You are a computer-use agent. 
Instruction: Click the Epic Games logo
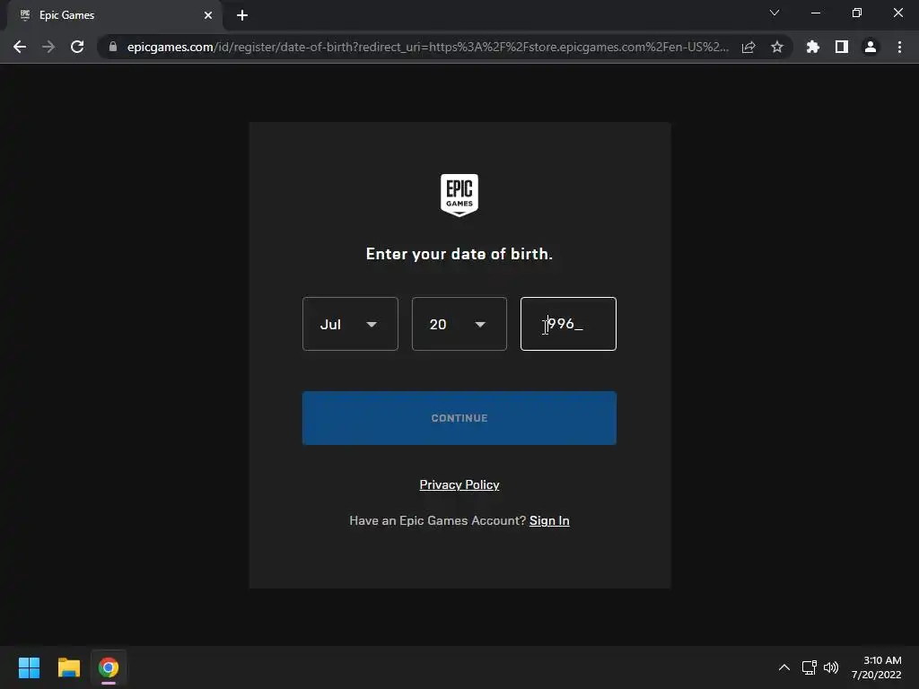(459, 195)
